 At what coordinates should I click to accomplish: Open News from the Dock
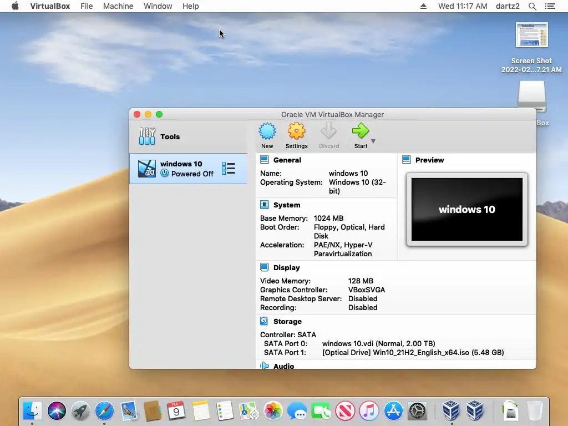[345, 411]
